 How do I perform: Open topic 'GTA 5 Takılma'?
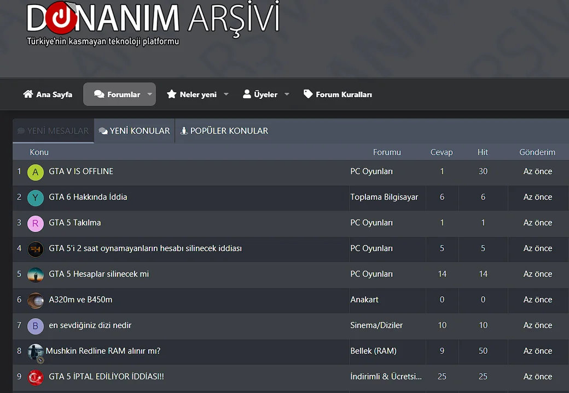(x=75, y=223)
